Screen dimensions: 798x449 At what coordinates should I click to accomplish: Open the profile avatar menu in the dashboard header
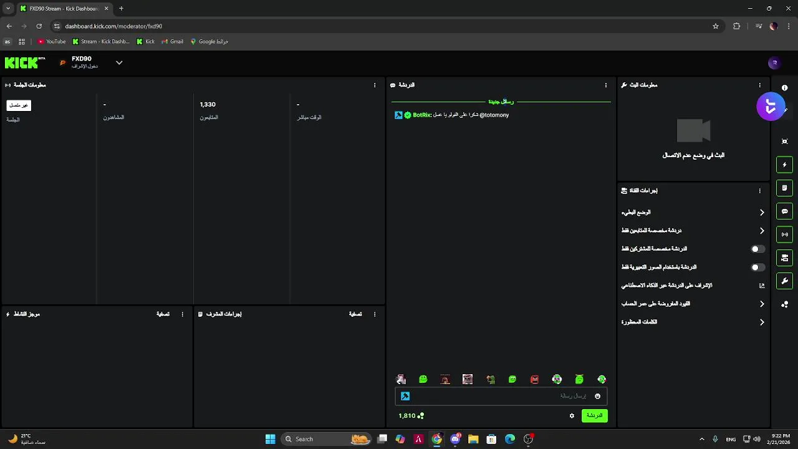pos(774,63)
